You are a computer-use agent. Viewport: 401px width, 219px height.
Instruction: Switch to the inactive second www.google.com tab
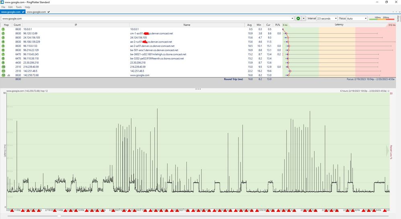click(x=38, y=12)
